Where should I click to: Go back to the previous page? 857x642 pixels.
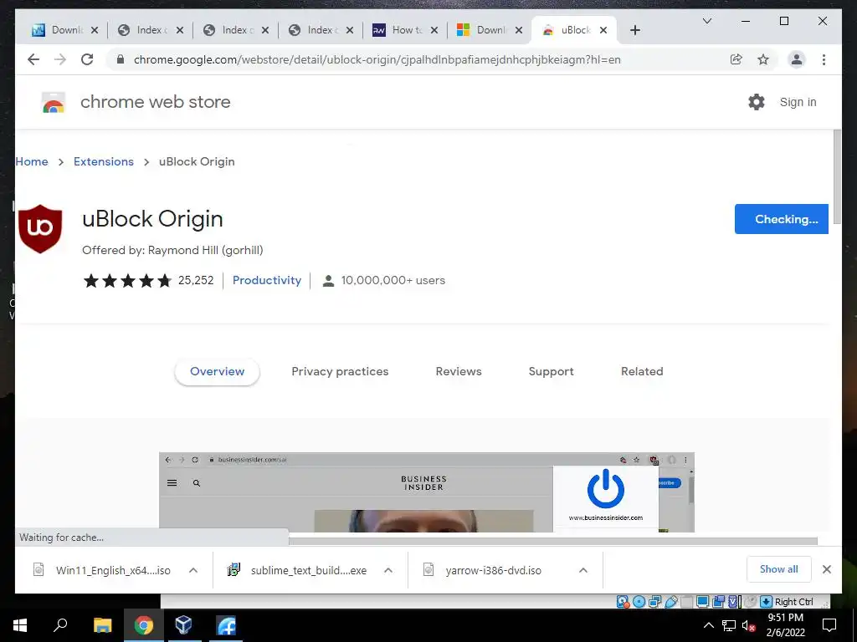point(33,59)
